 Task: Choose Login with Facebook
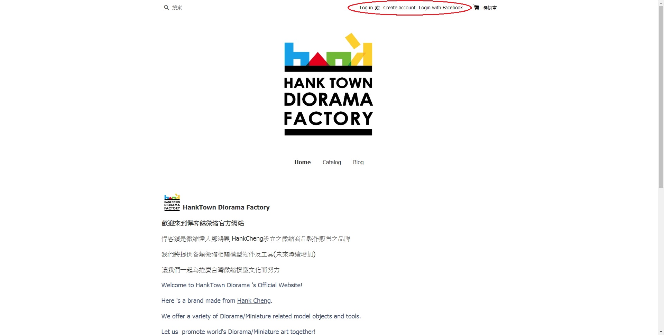click(x=441, y=8)
